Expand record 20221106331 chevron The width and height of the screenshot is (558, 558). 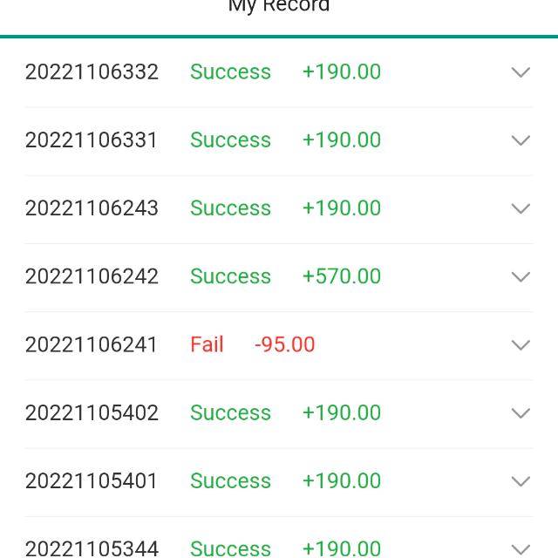tap(521, 140)
